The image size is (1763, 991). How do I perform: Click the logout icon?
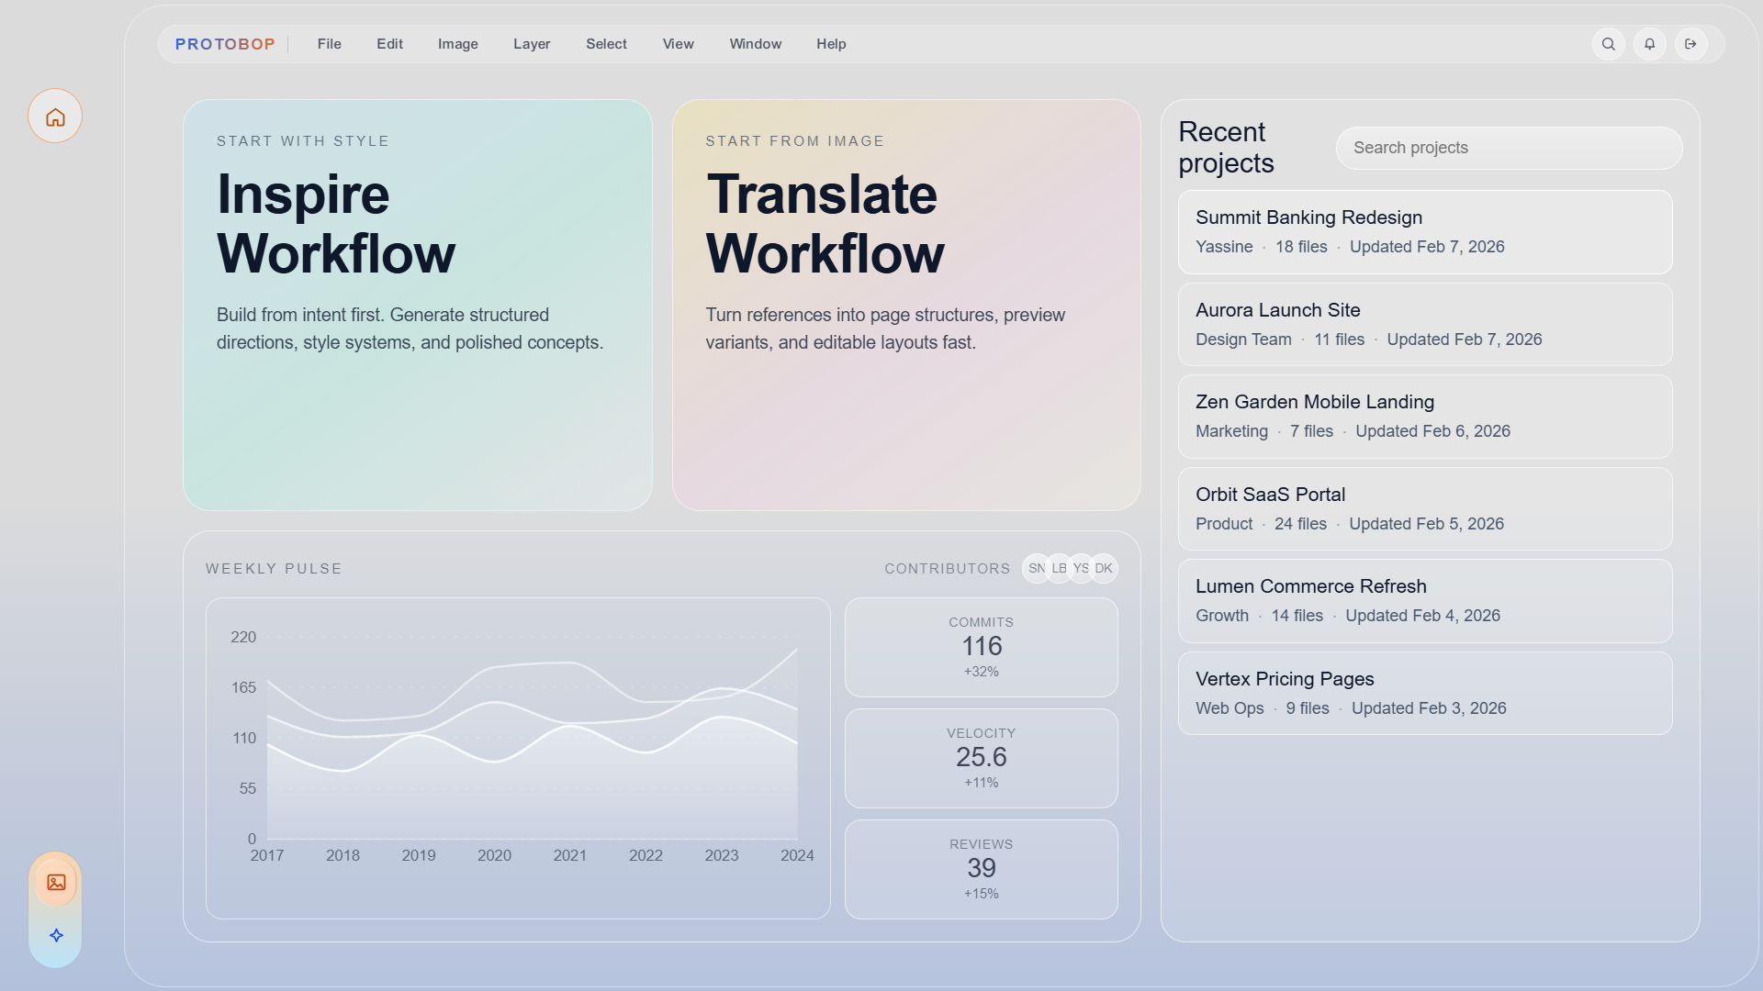1690,44
